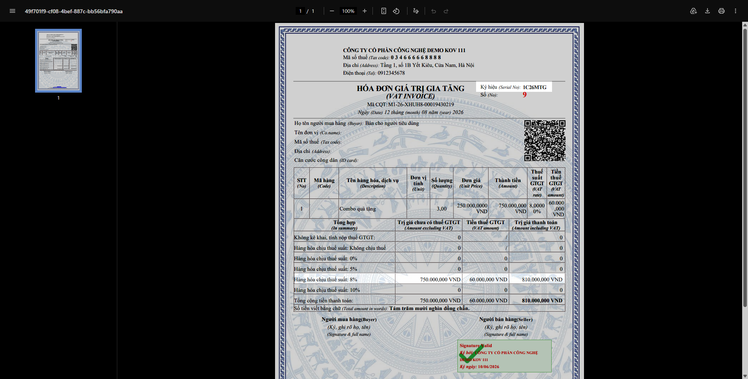Edit the current page number field
This screenshot has height=379, width=748.
(x=300, y=11)
